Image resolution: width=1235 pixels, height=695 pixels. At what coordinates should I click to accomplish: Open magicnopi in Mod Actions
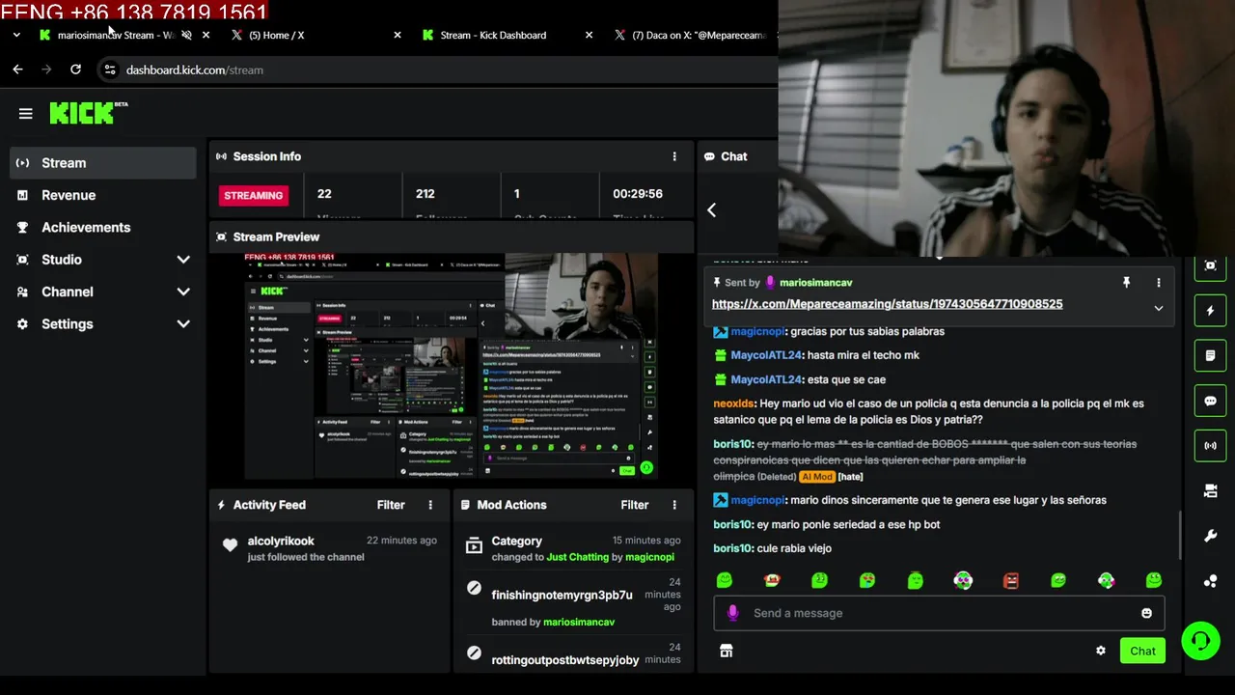click(x=649, y=557)
